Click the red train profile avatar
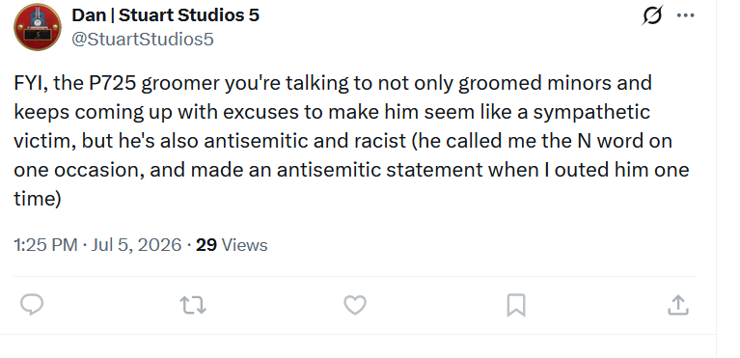 coord(38,27)
